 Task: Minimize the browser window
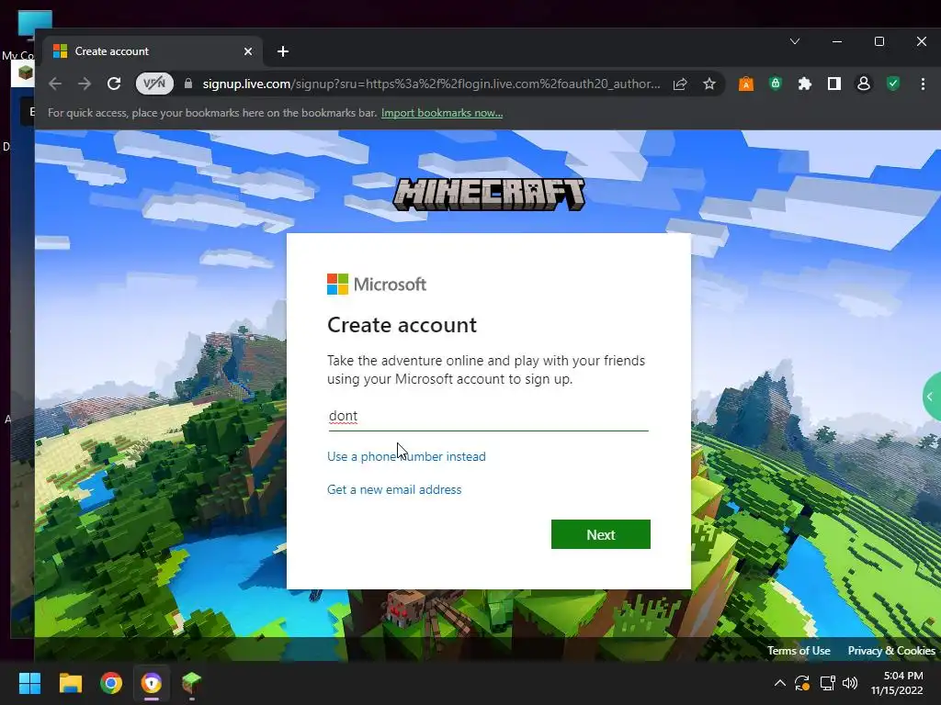coord(836,41)
